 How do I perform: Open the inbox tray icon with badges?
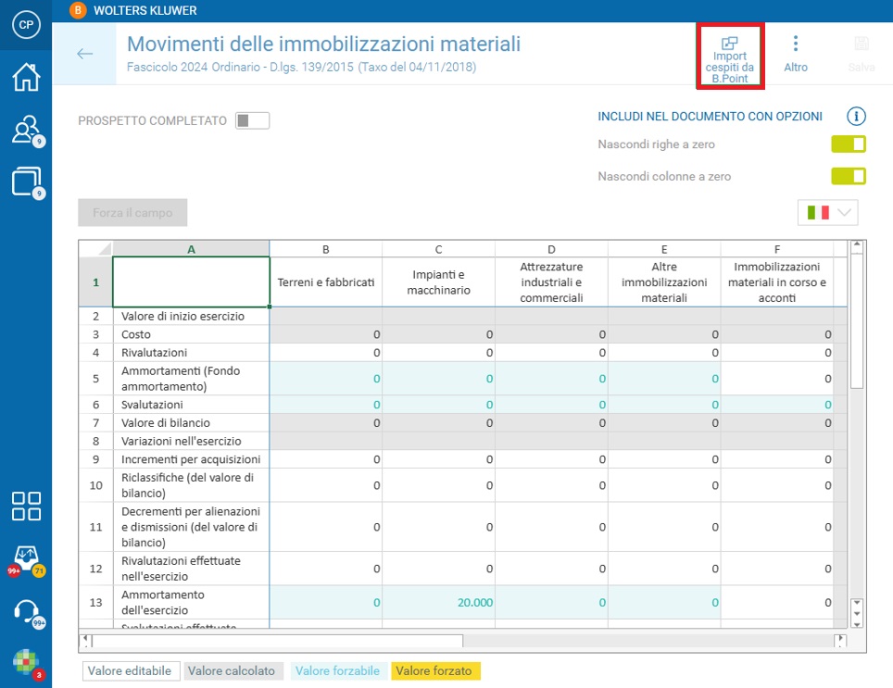[x=26, y=560]
